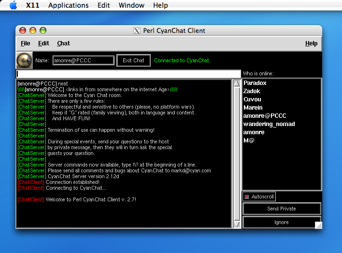Click the window resize grip corner
Screen dimensions: 342x253
click(x=318, y=225)
